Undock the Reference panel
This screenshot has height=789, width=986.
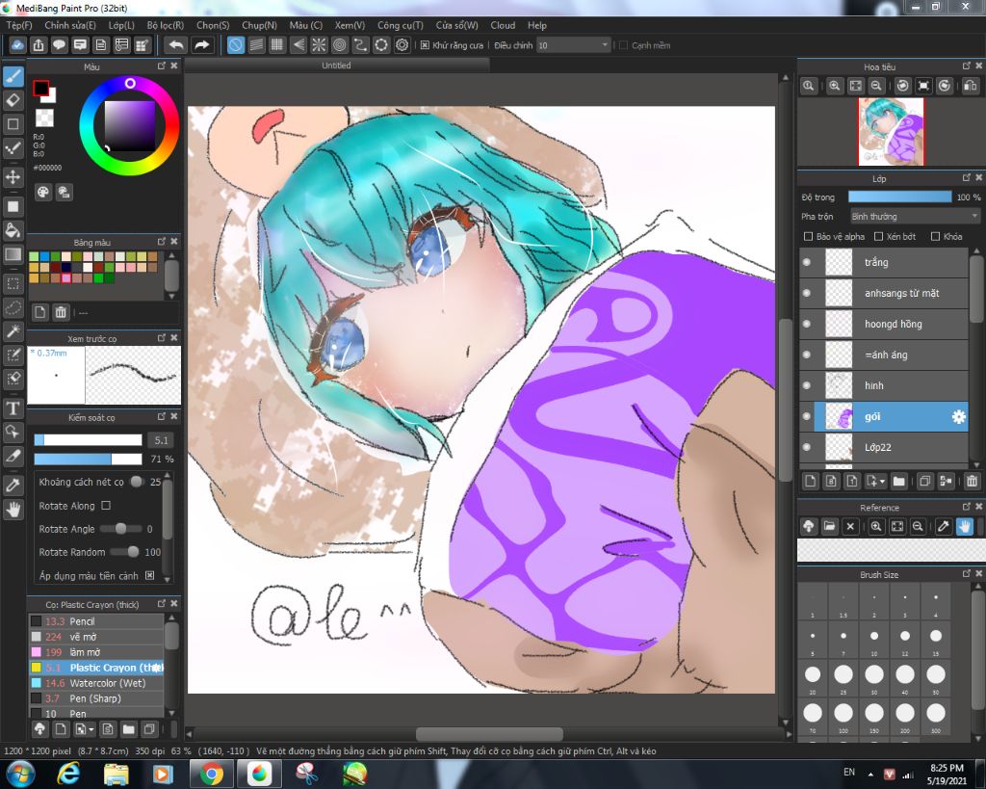click(967, 507)
